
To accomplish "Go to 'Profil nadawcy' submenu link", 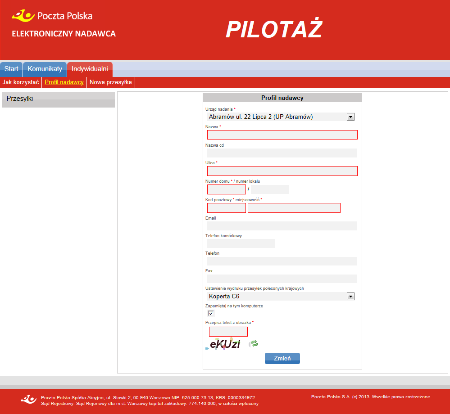I will point(64,82).
